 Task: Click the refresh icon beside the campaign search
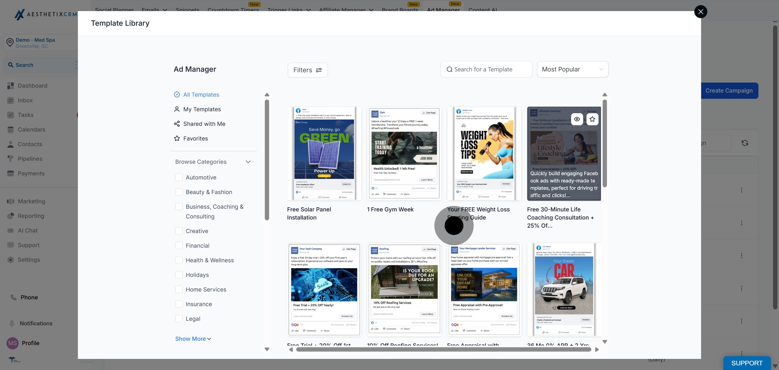click(745, 143)
